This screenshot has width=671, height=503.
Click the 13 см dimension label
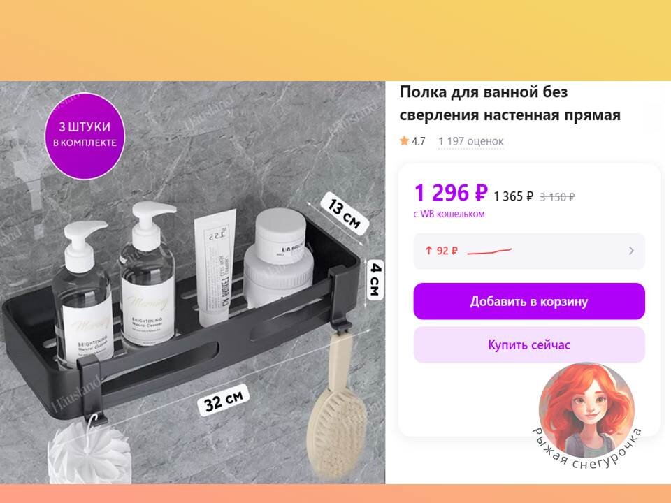click(x=345, y=214)
